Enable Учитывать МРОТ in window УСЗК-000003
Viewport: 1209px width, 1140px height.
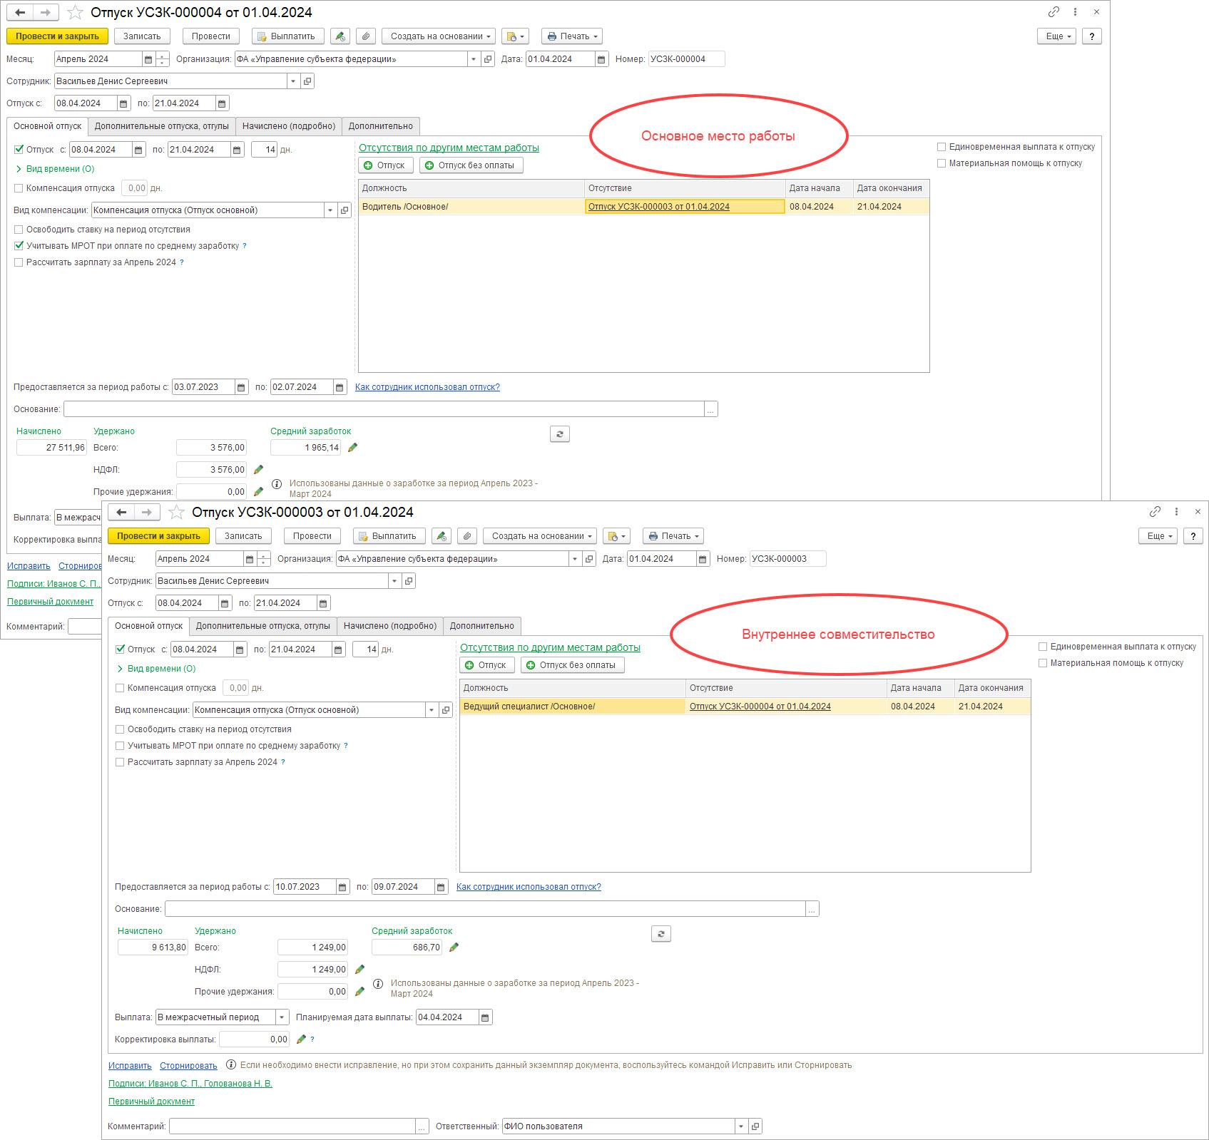tap(120, 746)
